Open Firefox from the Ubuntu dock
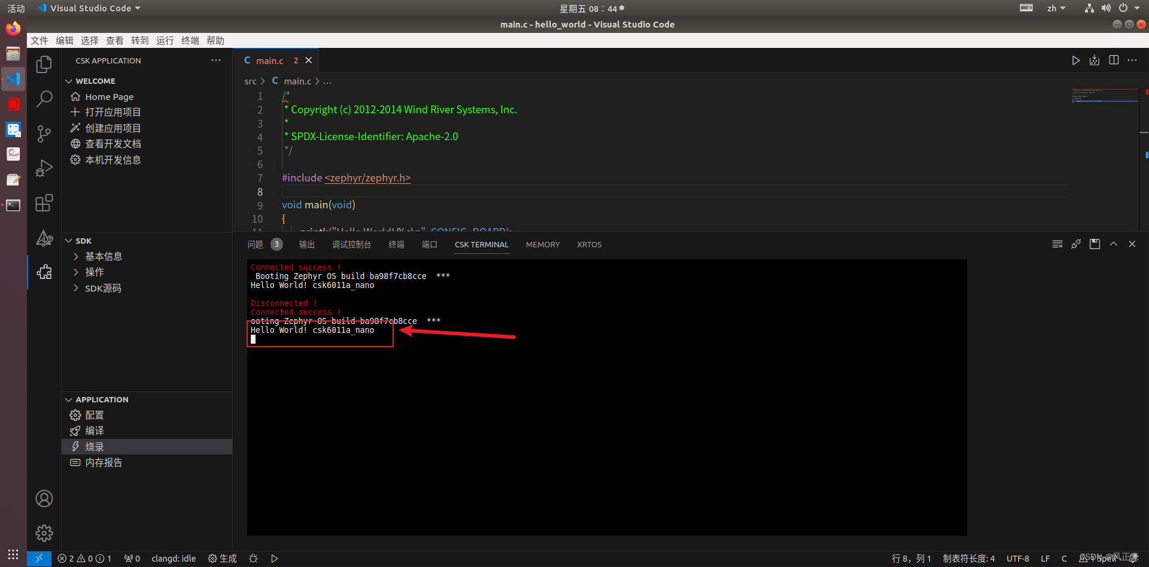The width and height of the screenshot is (1149, 567). (x=13, y=29)
